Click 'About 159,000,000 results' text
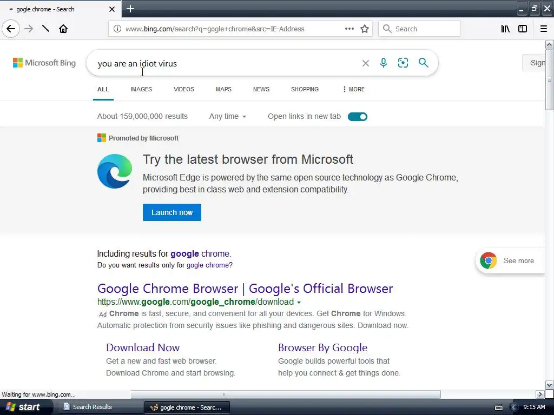Screen dimensions: 554x415 click(x=142, y=116)
